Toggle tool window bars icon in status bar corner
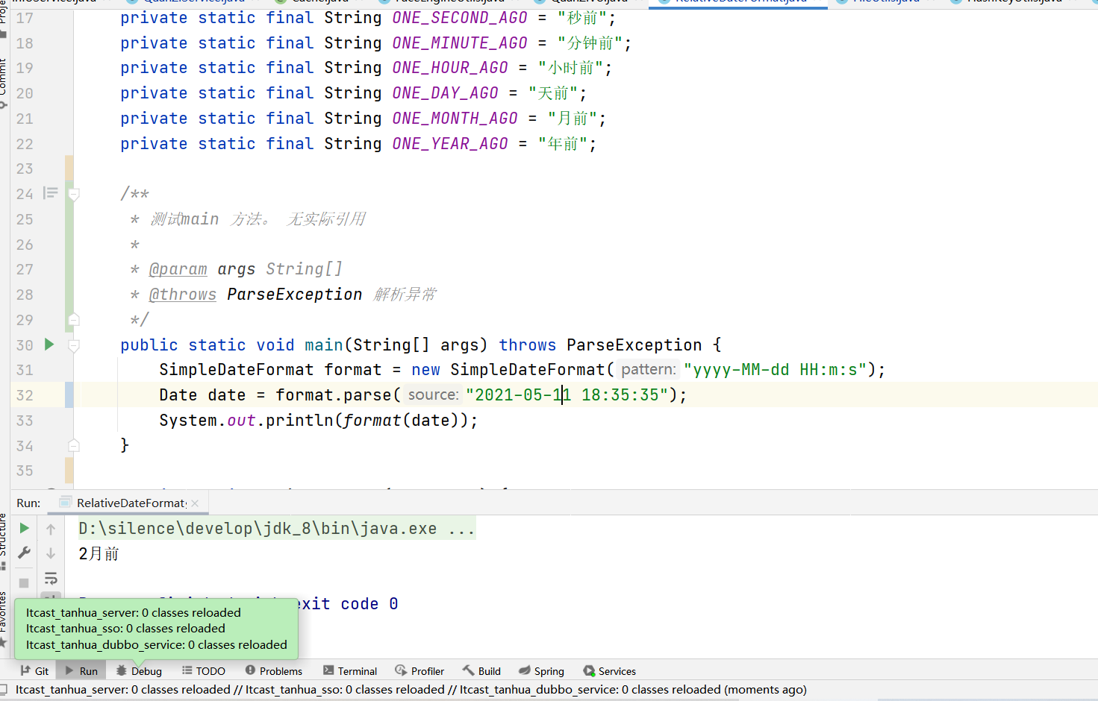The width and height of the screenshot is (1098, 701). coord(4,690)
